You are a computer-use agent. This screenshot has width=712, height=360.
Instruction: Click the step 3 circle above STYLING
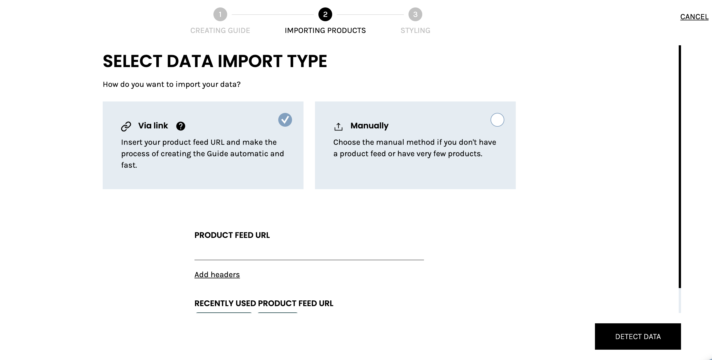(x=415, y=14)
